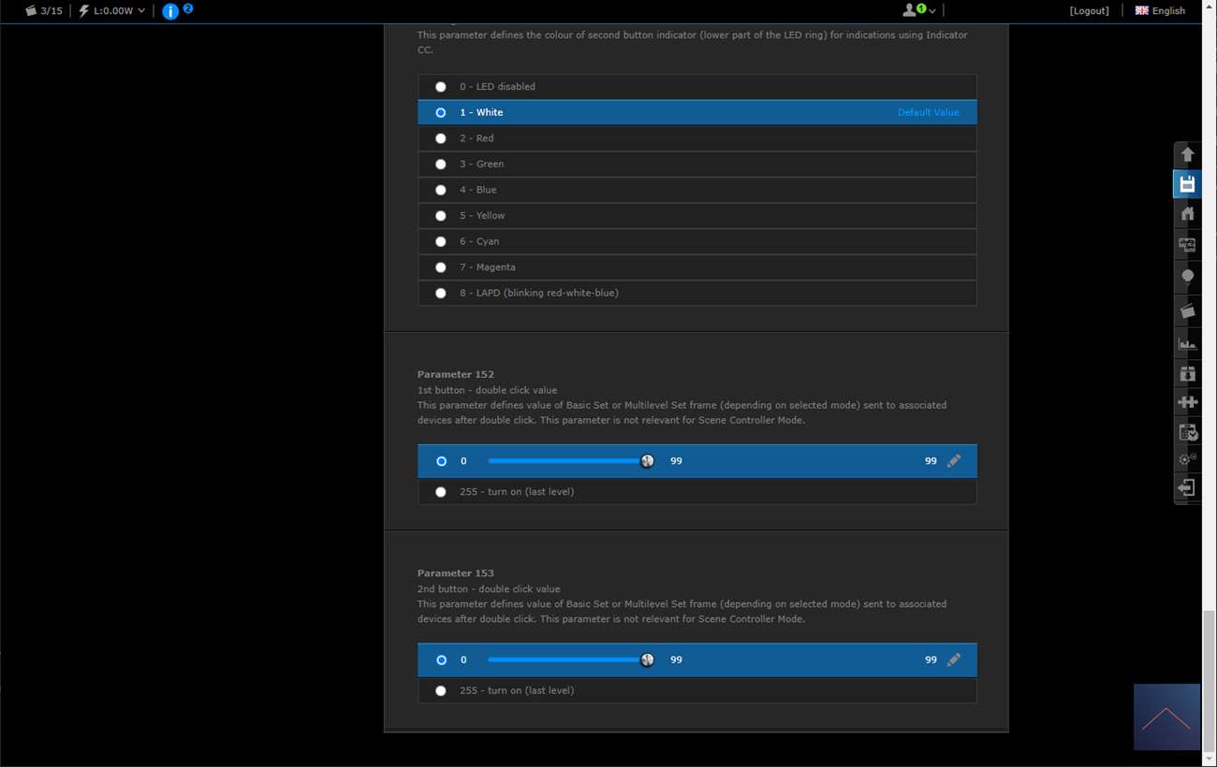
Task: Open the home icon in the sidebar
Action: [1187, 214]
